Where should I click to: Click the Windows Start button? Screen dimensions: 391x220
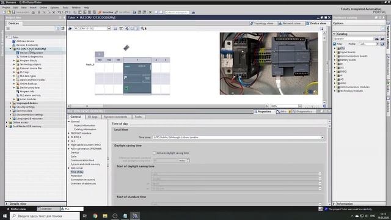5,216
